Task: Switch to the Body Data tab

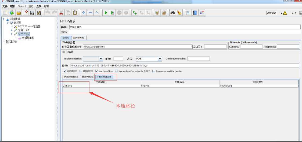Action: [x=88, y=77]
